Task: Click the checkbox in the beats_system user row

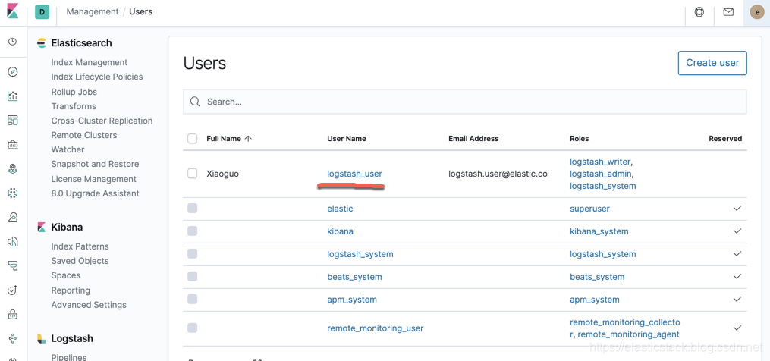Action: (193, 277)
